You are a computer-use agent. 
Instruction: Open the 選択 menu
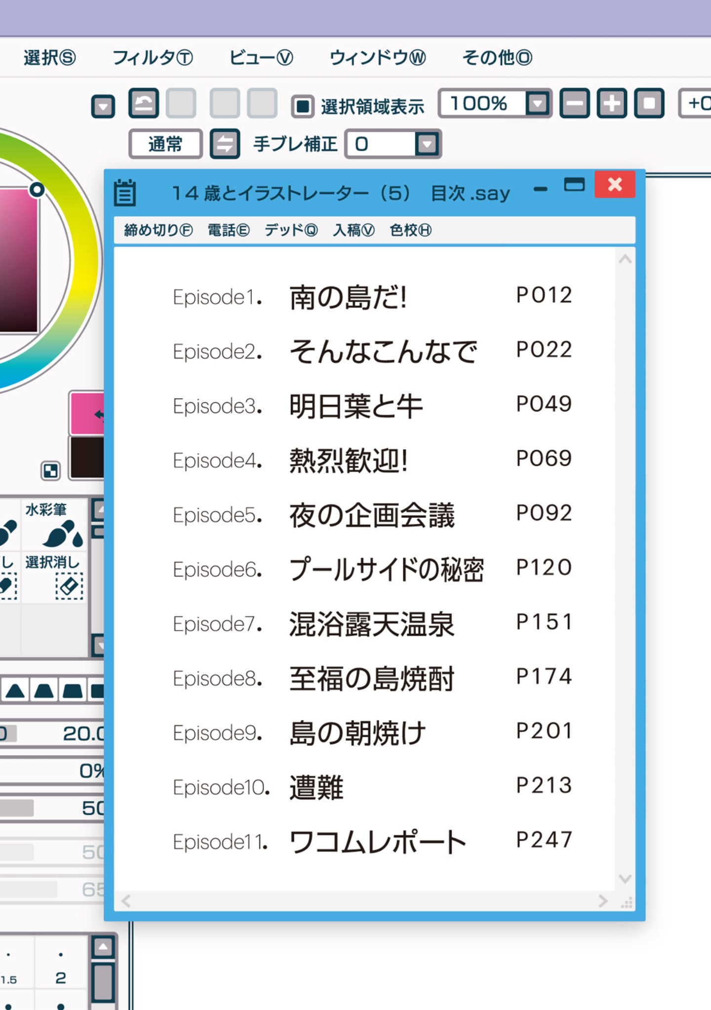[49, 58]
